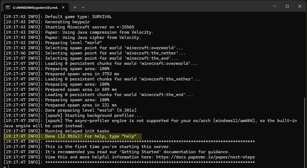Click the cmd icon in the terminal tab
This screenshot has height=168, width=307.
click(8, 7)
